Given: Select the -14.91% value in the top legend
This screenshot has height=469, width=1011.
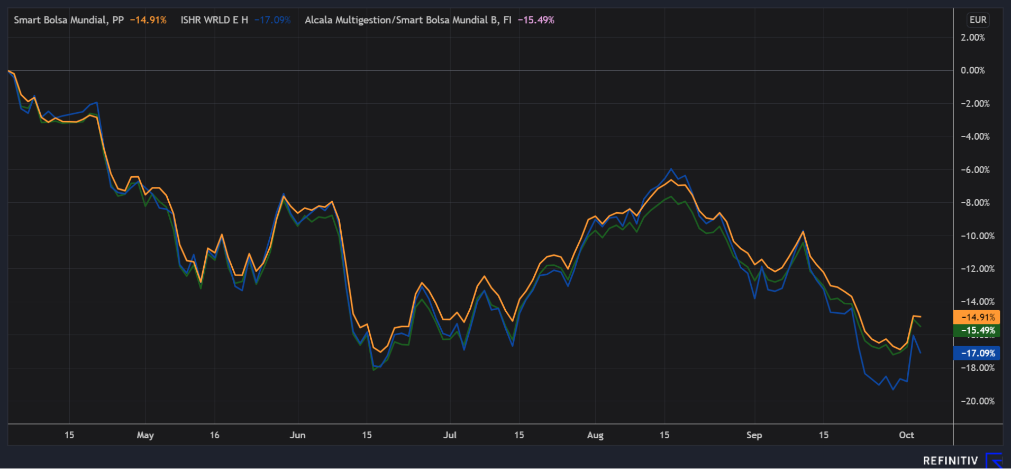Looking at the screenshot, I should [x=148, y=20].
